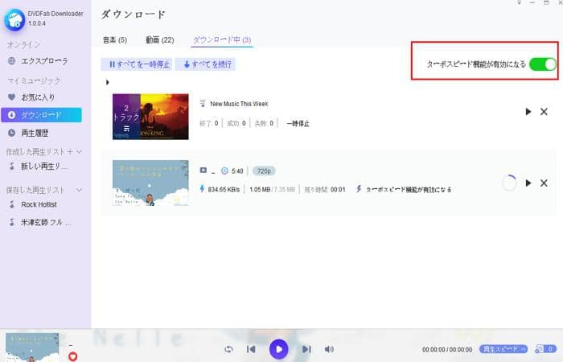Collapse the 作成した再生リスト section

79,151
